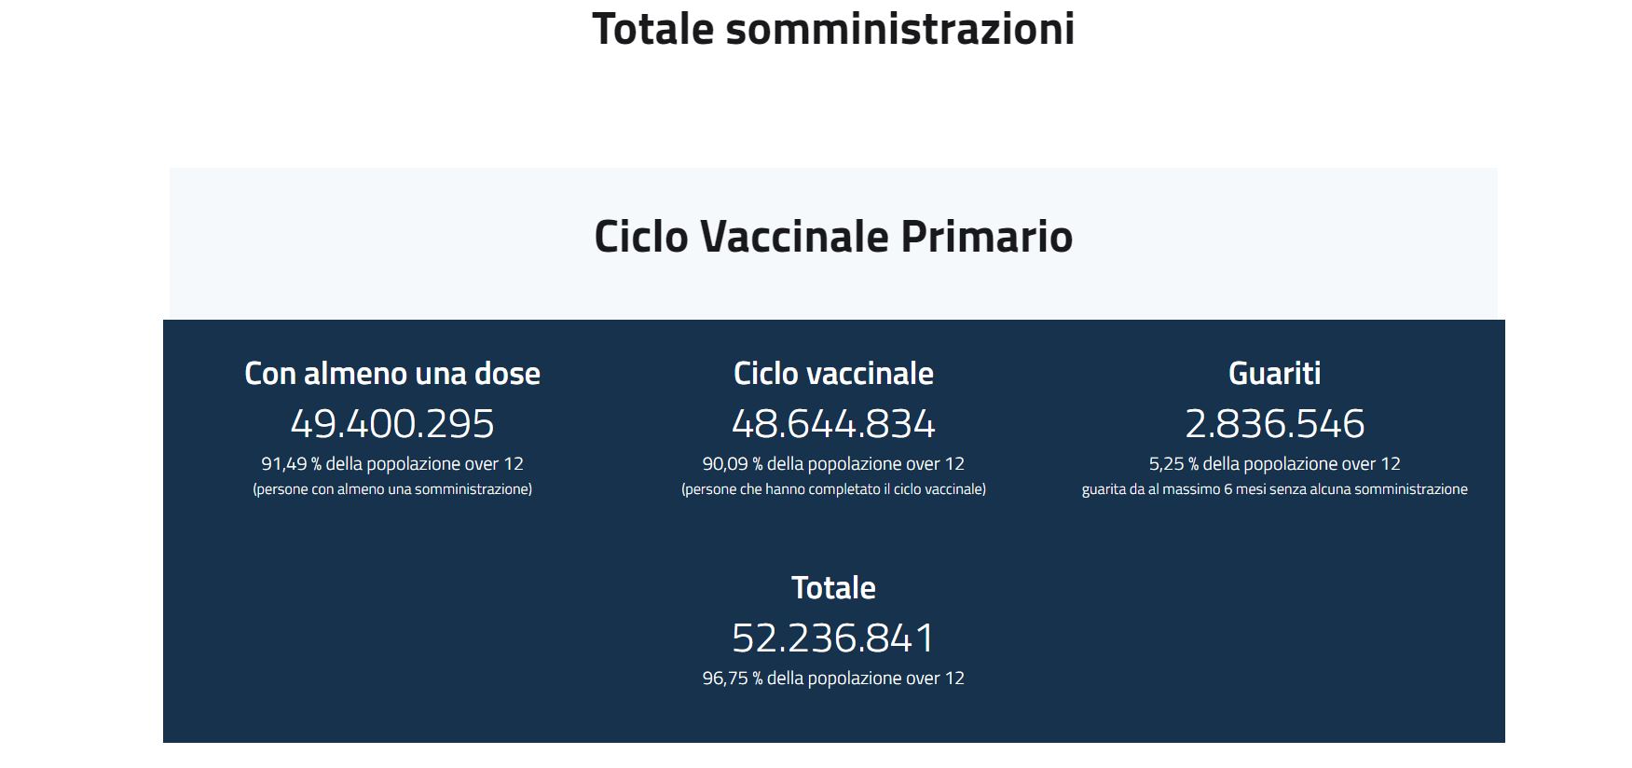Select the Totale label
The height and width of the screenshot is (768, 1632).
pyautogui.click(x=833, y=587)
